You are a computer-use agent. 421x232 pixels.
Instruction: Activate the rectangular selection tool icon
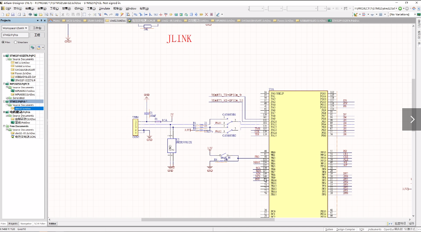tap(84, 14)
